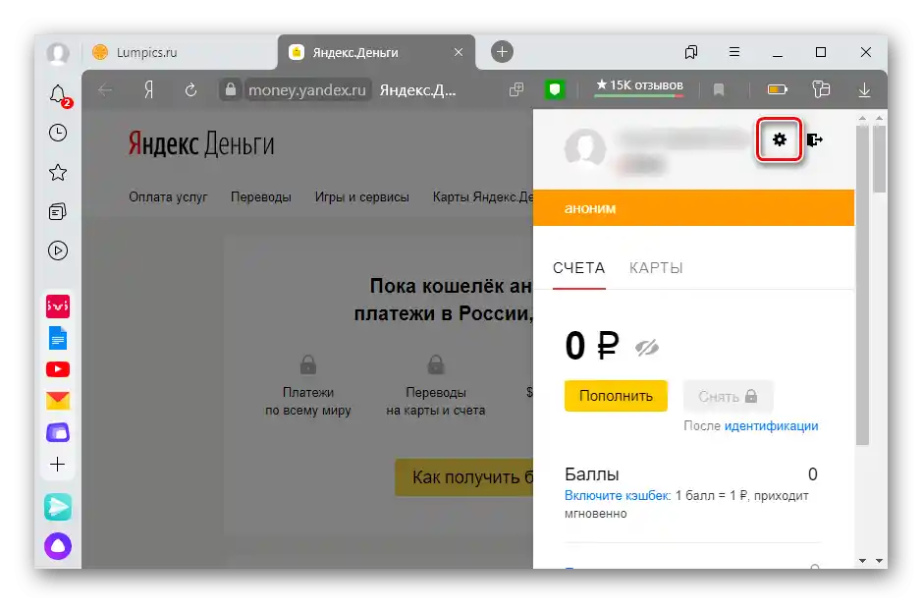Click the logout icon next to the gear
The height and width of the screenshot is (611, 922).
[814, 139]
